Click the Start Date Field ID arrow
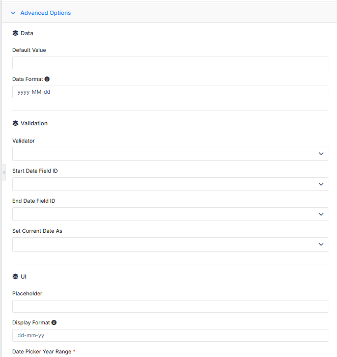The height and width of the screenshot is (357, 337). pyautogui.click(x=321, y=184)
